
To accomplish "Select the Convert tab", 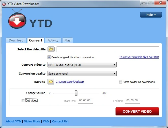I will click(36, 40).
